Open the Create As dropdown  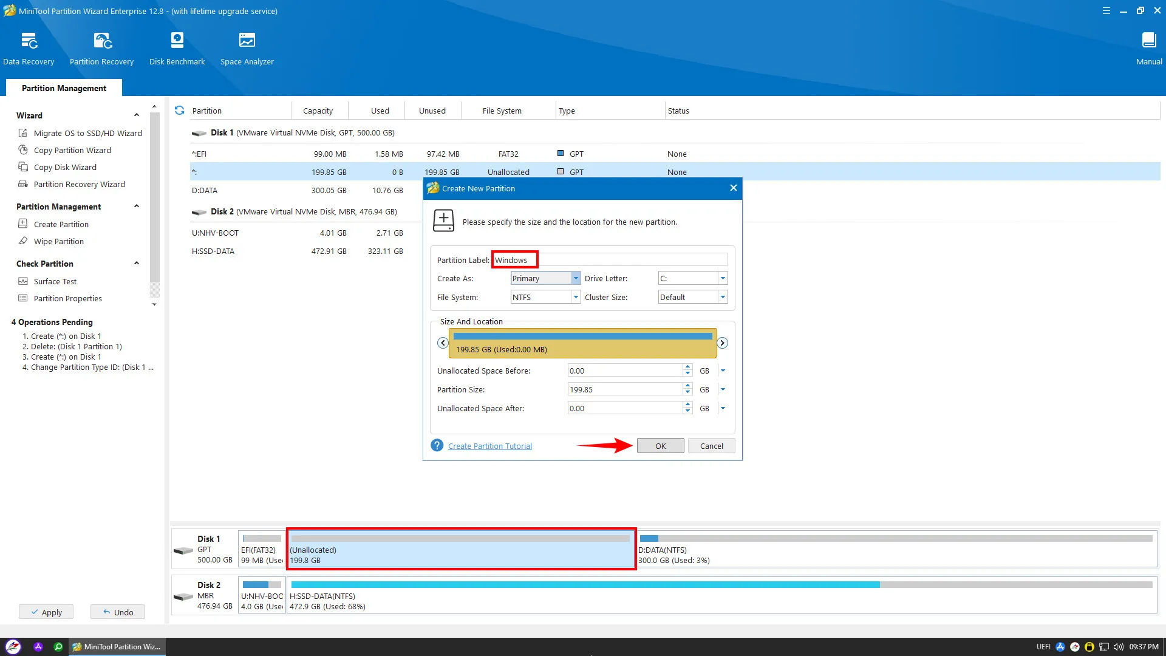tap(575, 278)
